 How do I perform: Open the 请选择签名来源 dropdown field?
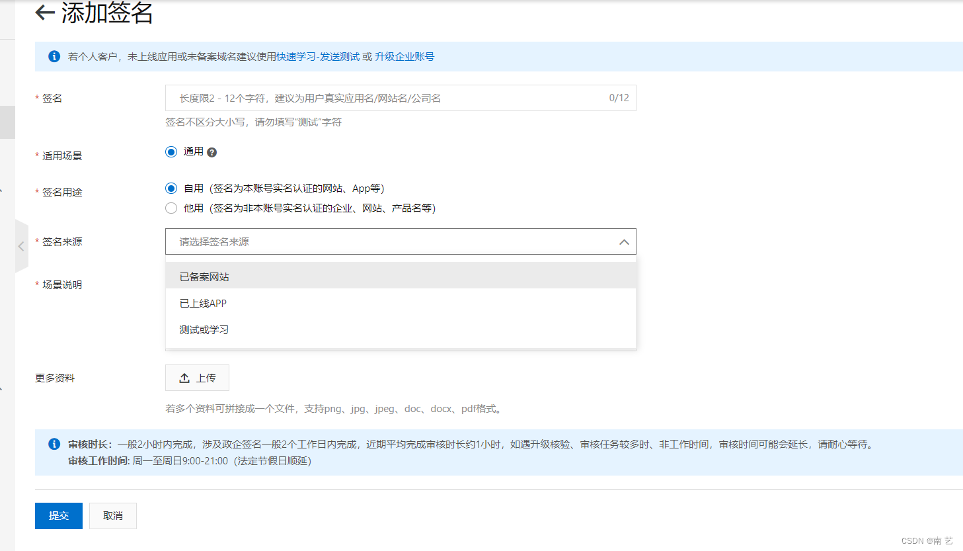[x=401, y=241]
